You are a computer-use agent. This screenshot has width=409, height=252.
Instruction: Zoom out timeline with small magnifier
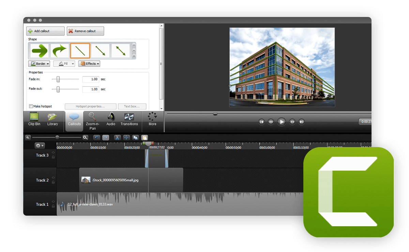(28, 138)
